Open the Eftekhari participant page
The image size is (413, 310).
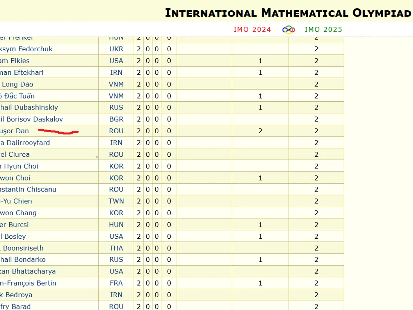pos(22,72)
